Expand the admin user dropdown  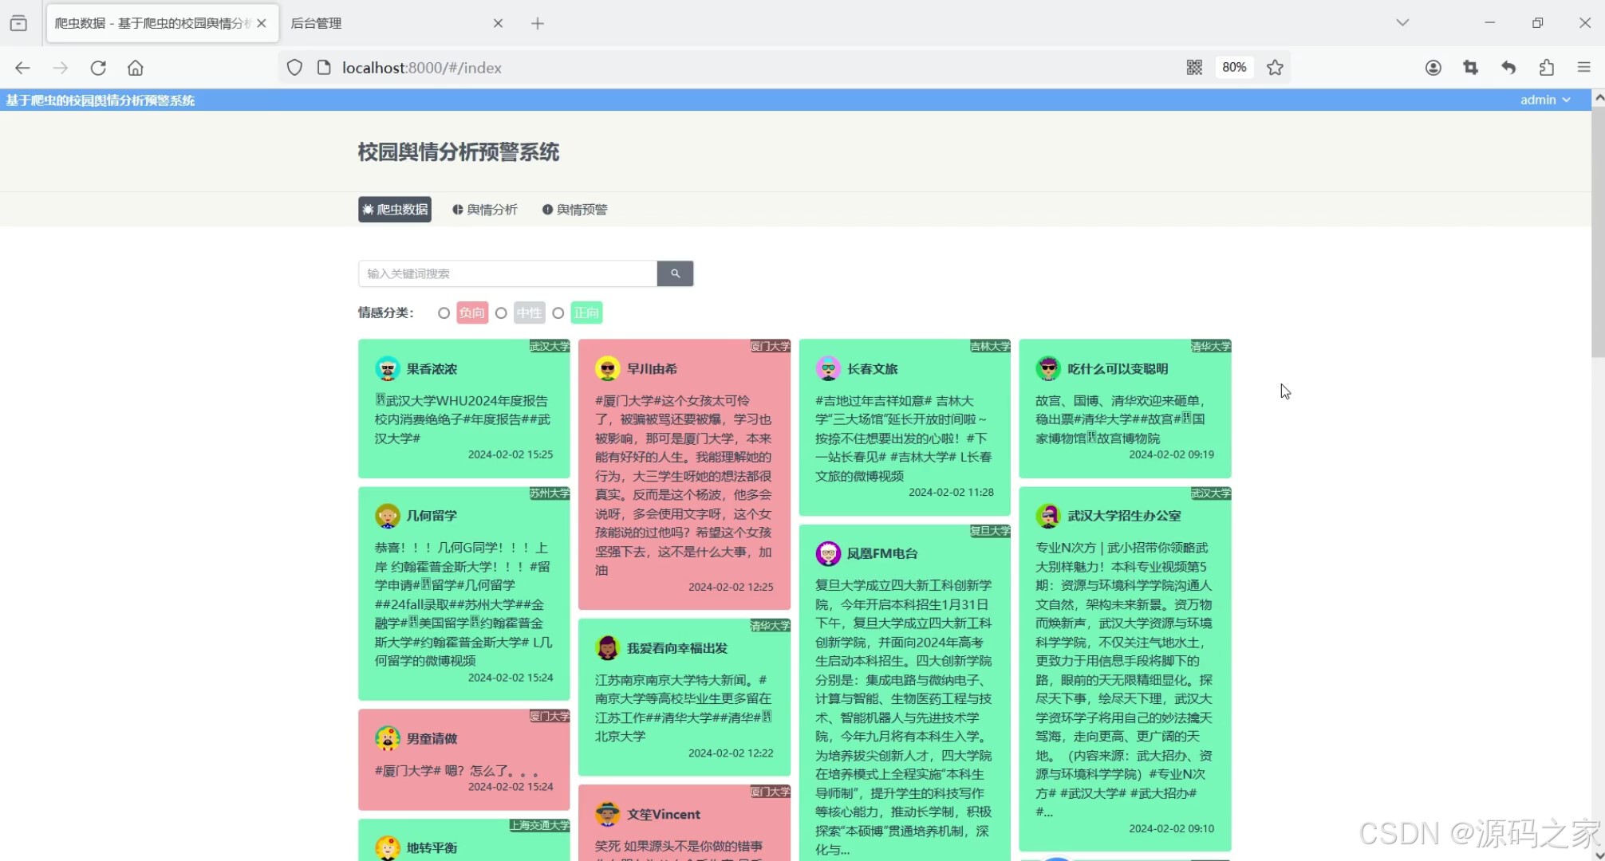1544,100
